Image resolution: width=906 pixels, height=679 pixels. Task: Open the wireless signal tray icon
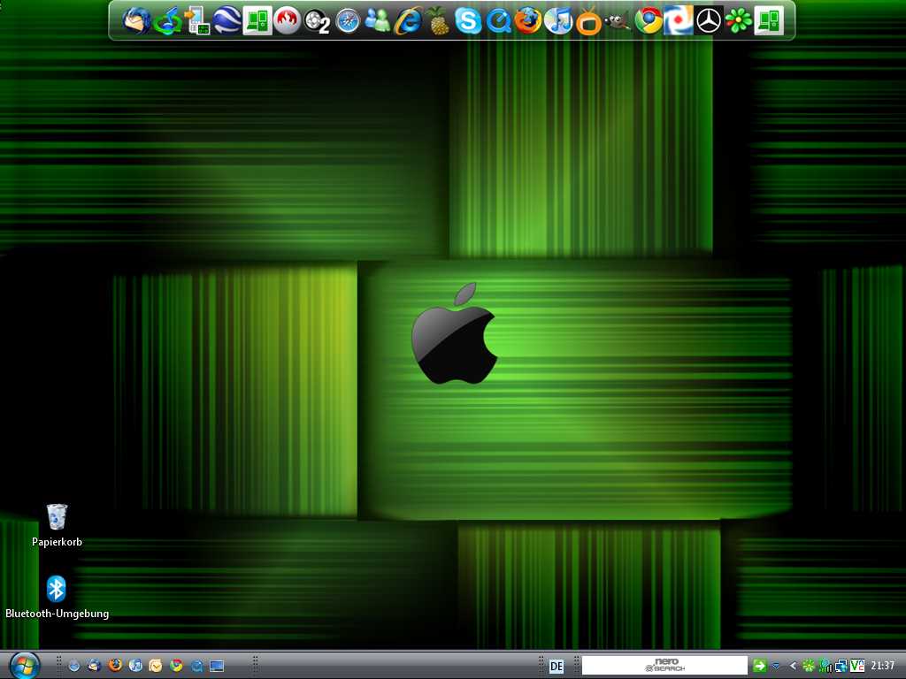tap(825, 666)
